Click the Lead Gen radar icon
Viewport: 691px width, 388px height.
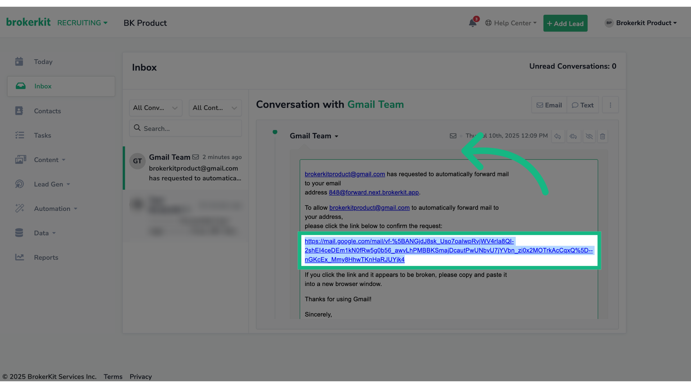coord(19,184)
